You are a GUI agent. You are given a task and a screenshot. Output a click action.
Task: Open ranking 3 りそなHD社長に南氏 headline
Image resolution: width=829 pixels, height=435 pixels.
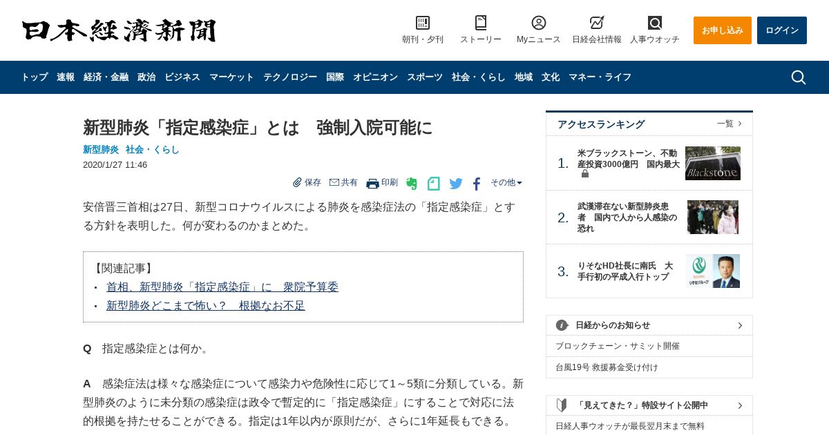[x=625, y=271]
